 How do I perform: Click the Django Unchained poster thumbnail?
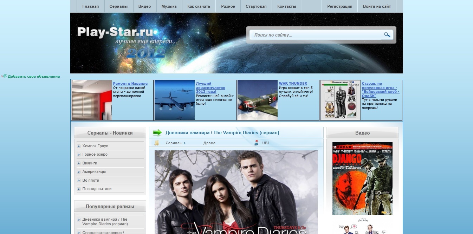pos(362,178)
